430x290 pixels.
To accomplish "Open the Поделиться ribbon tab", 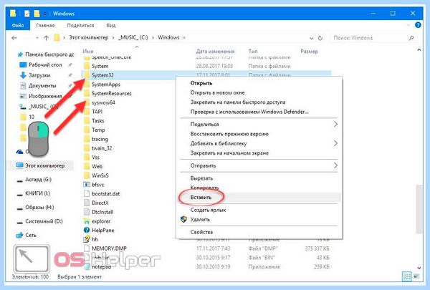I will click(x=80, y=25).
